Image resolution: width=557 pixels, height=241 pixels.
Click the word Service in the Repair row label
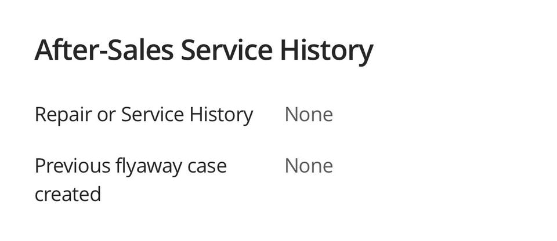153,115
